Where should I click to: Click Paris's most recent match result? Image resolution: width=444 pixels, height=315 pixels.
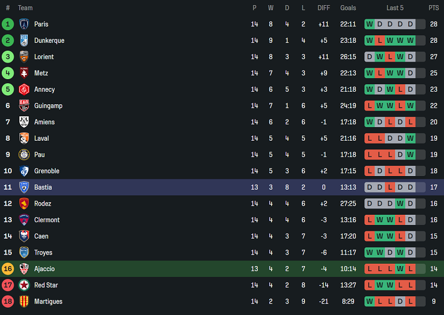coord(410,24)
